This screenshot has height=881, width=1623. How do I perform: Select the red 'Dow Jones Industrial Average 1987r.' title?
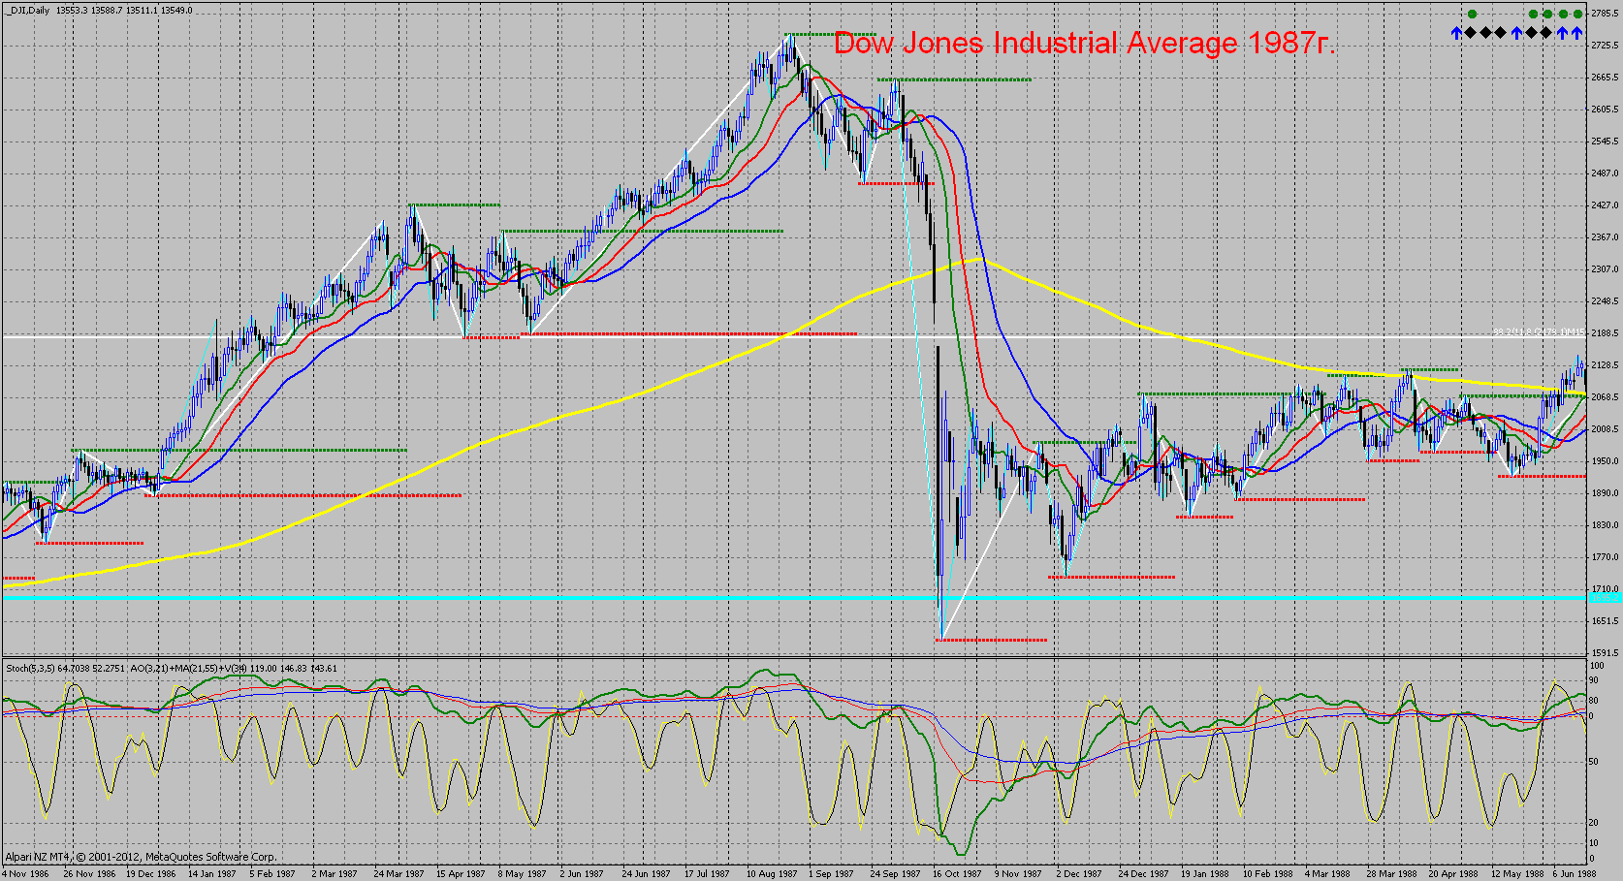[x=1085, y=44]
